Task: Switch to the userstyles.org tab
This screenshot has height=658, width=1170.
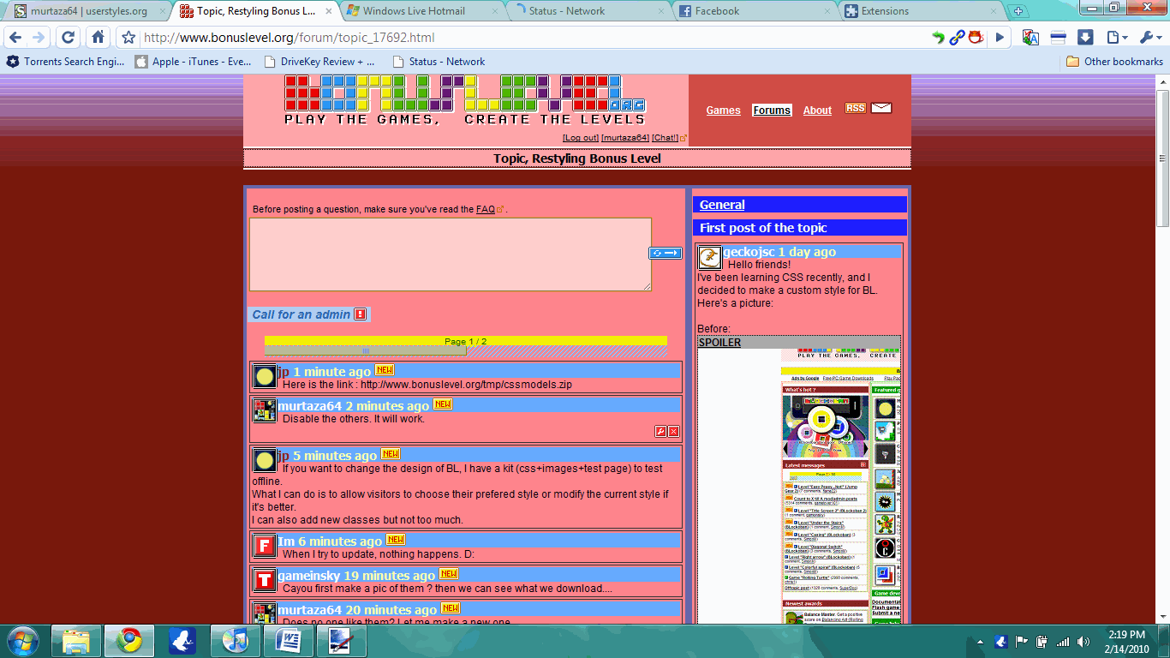Action: (89, 11)
